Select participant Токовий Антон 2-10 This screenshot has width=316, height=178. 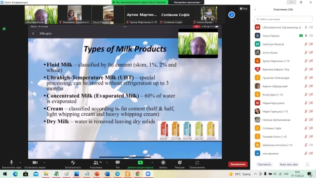283,136
